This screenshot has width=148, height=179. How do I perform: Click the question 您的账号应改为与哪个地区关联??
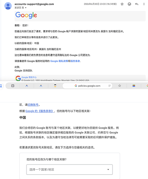click(x=47, y=160)
